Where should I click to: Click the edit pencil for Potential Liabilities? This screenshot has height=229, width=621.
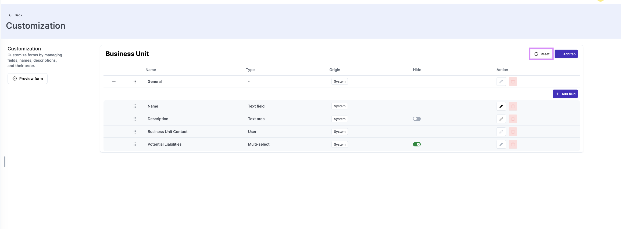click(x=501, y=144)
